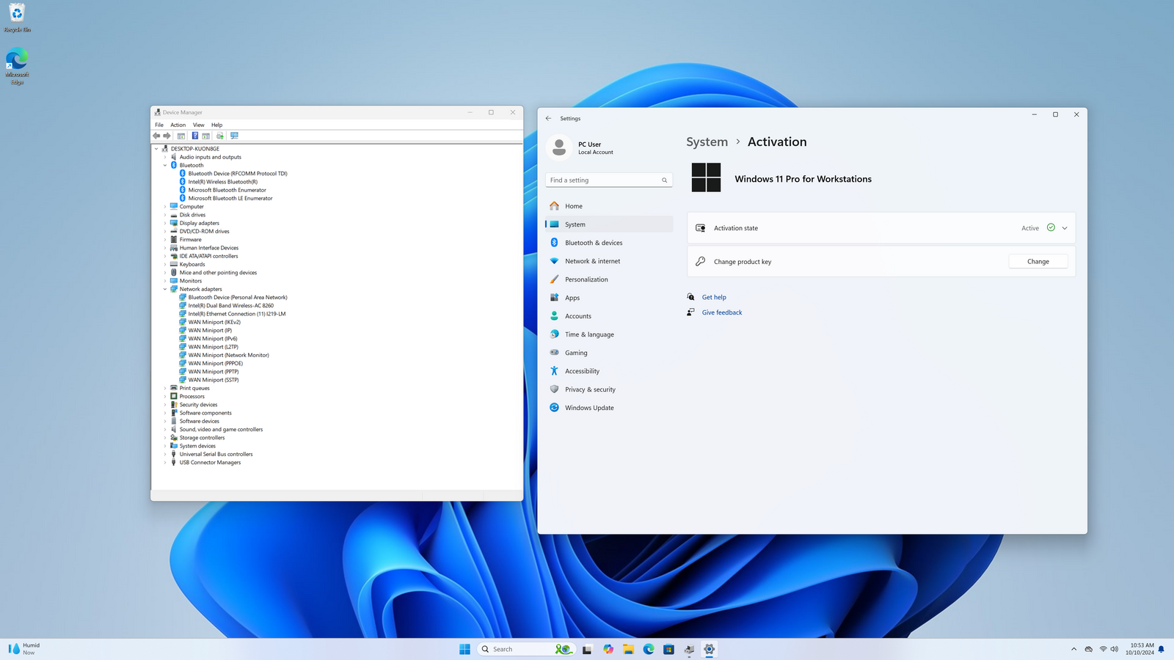Select Microsoft Bluetooth LE Enumerator

pyautogui.click(x=230, y=198)
